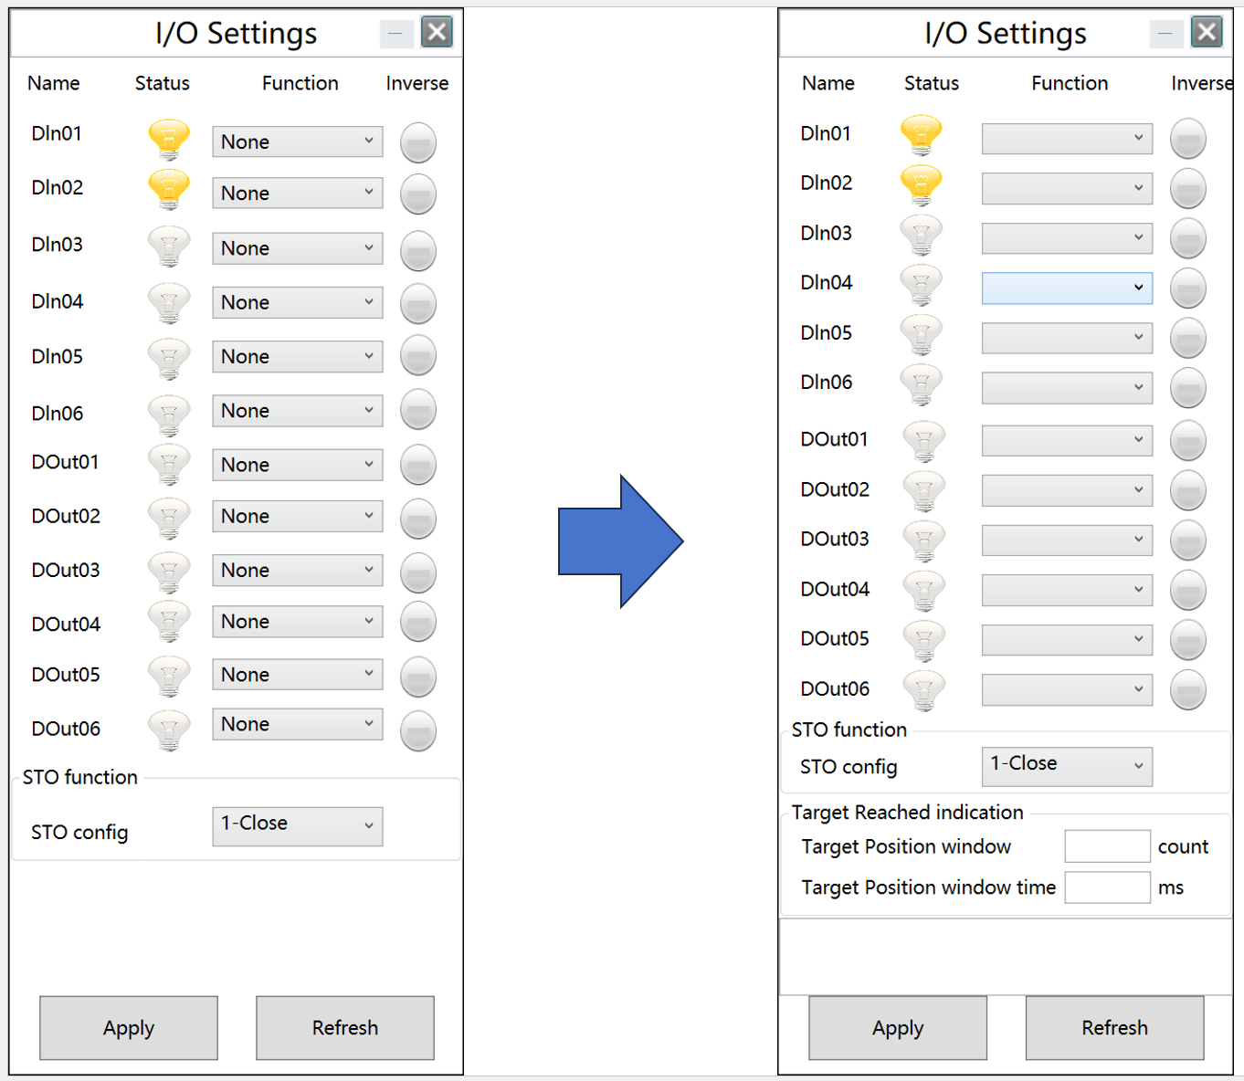This screenshot has width=1244, height=1081.
Task: Click Apply button in the left window
Action: [129, 1027]
